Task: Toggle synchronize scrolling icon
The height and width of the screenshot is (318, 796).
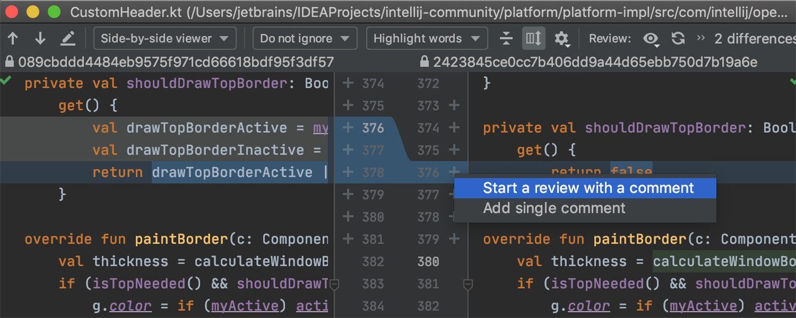Action: pyautogui.click(x=534, y=39)
